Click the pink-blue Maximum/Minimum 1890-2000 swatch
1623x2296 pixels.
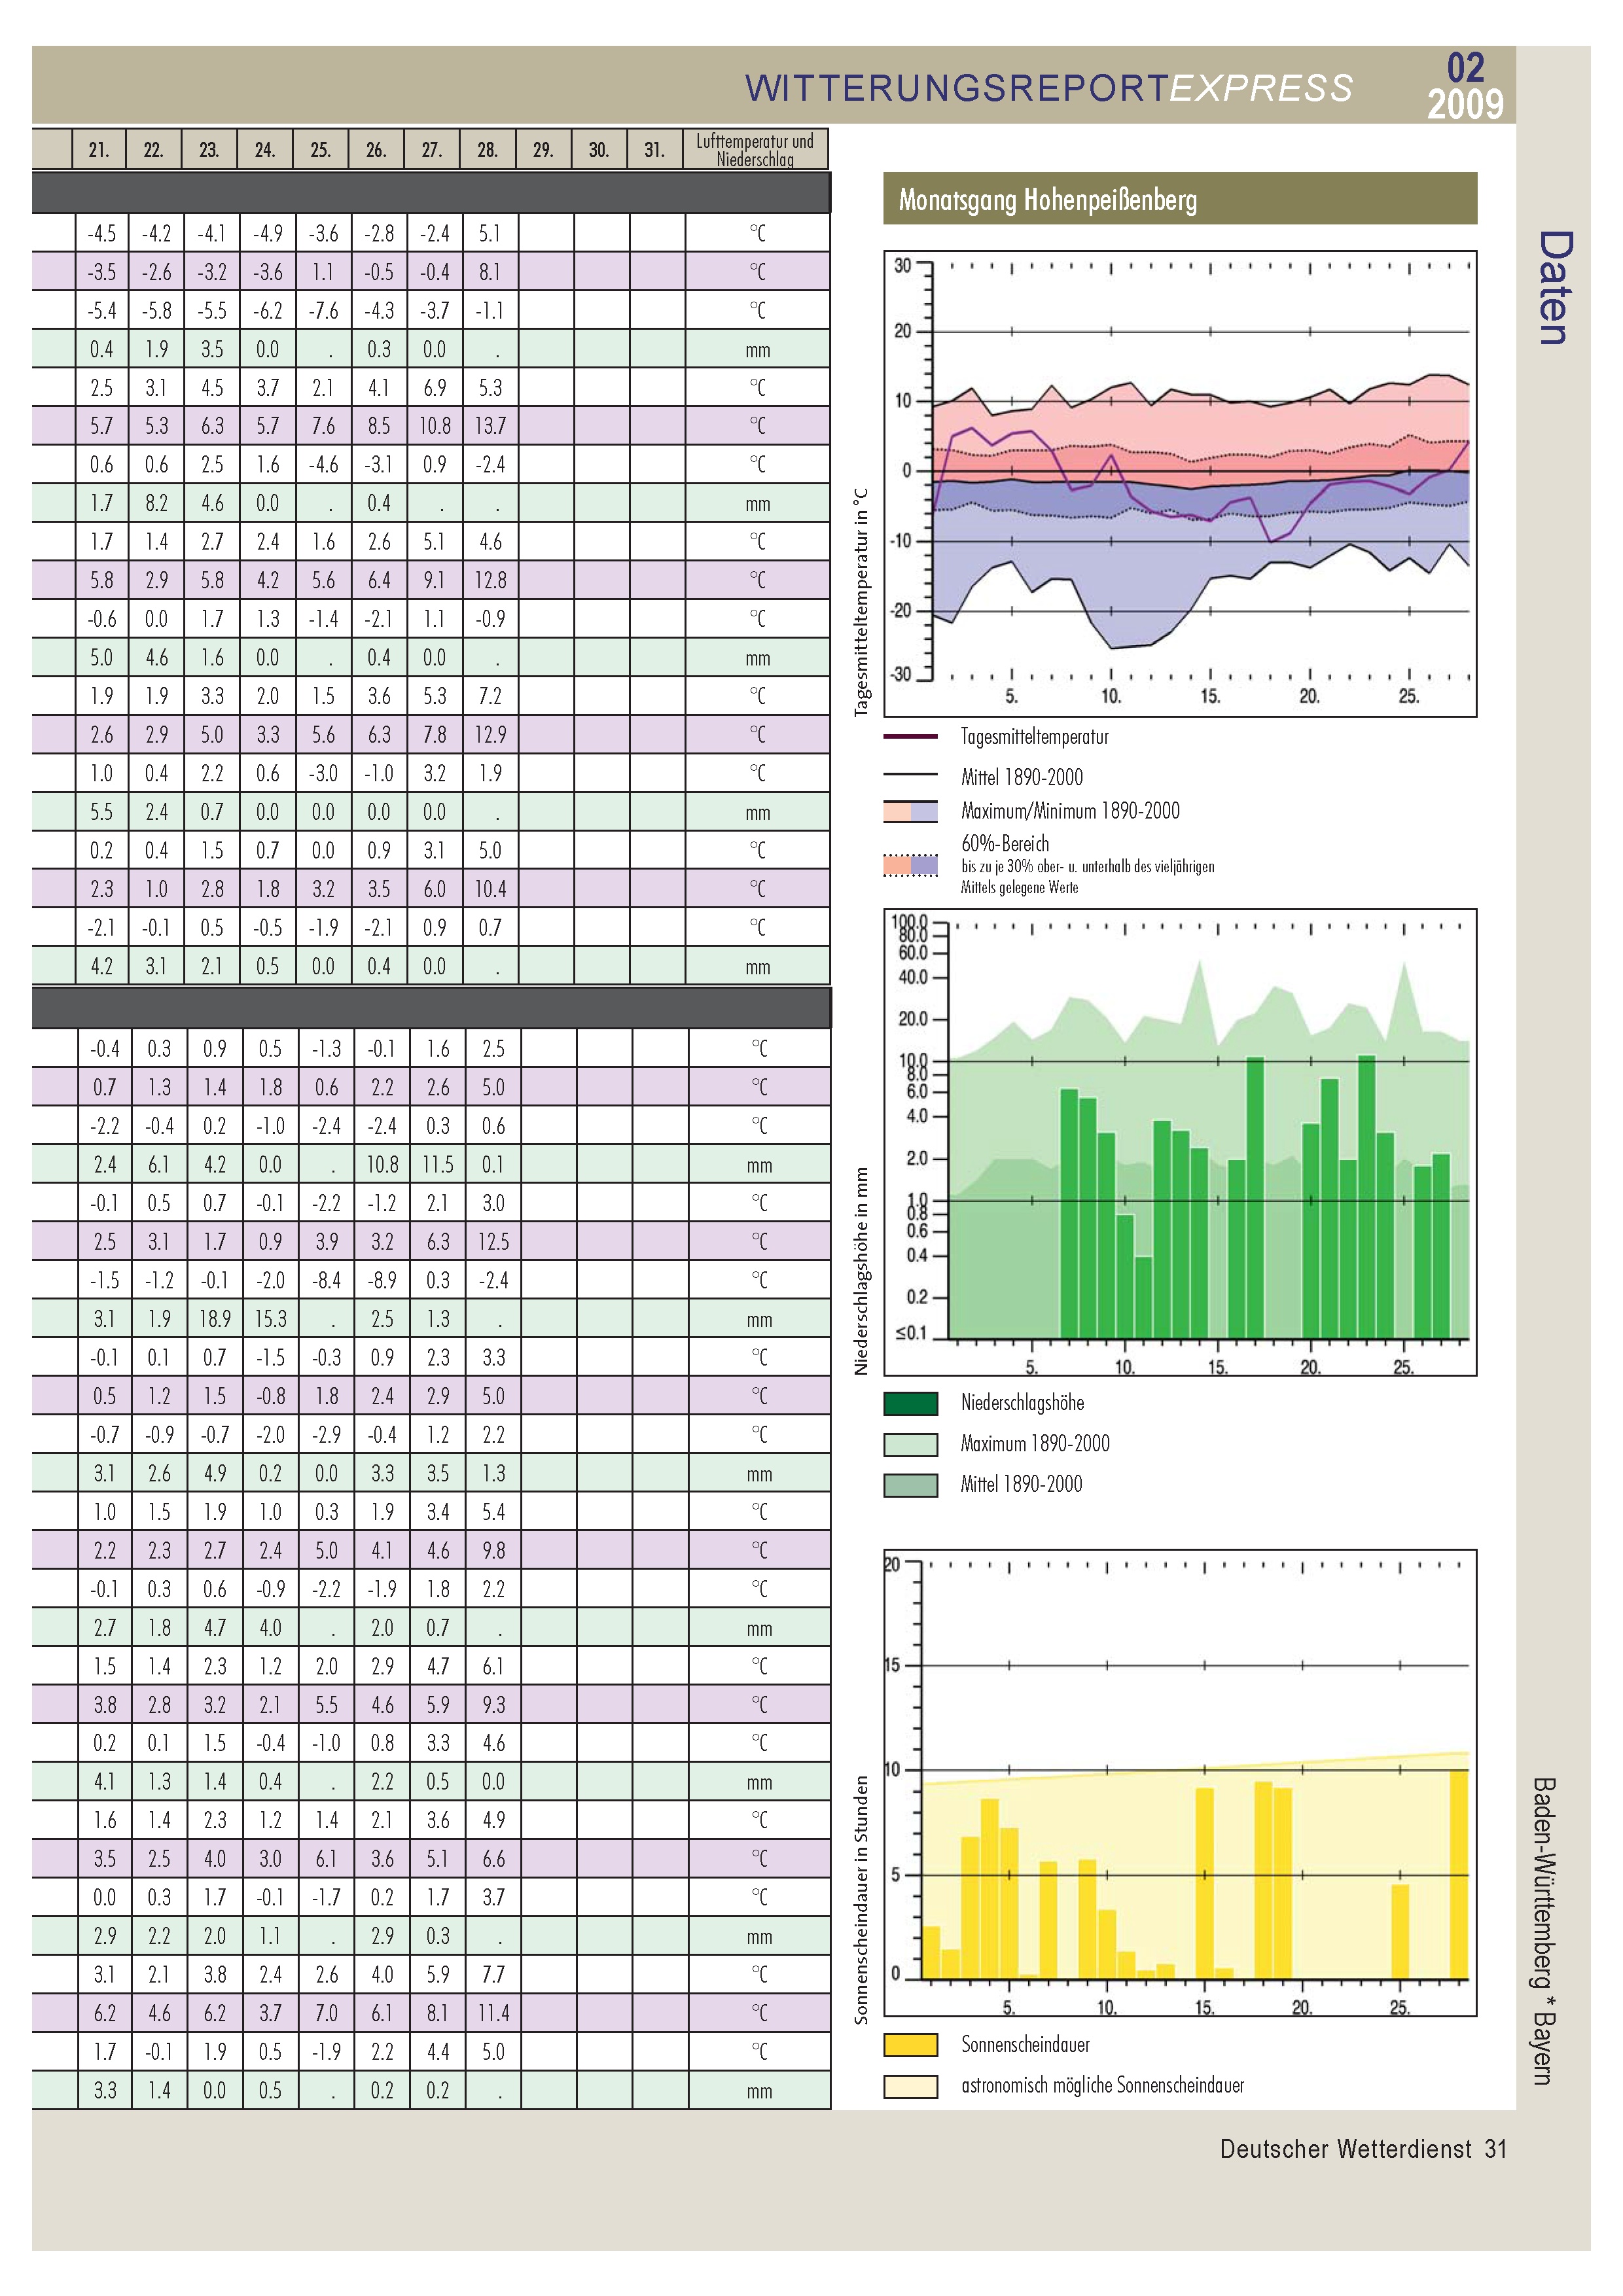pyautogui.click(x=910, y=812)
